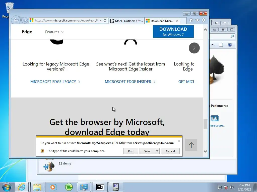This screenshot has width=257, height=192.
Task: Click the security shield warning icon
Action: [42, 151]
